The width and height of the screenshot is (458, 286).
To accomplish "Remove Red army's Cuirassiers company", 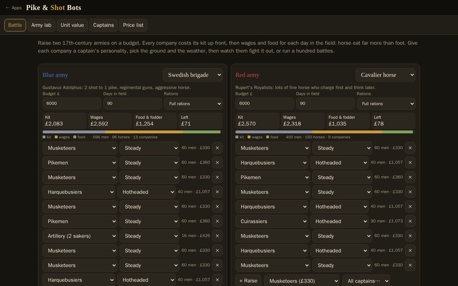I will point(410,221).
